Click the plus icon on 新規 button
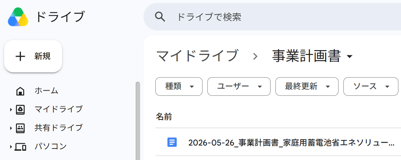Screen dimensions: 401x160 (x=20, y=56)
